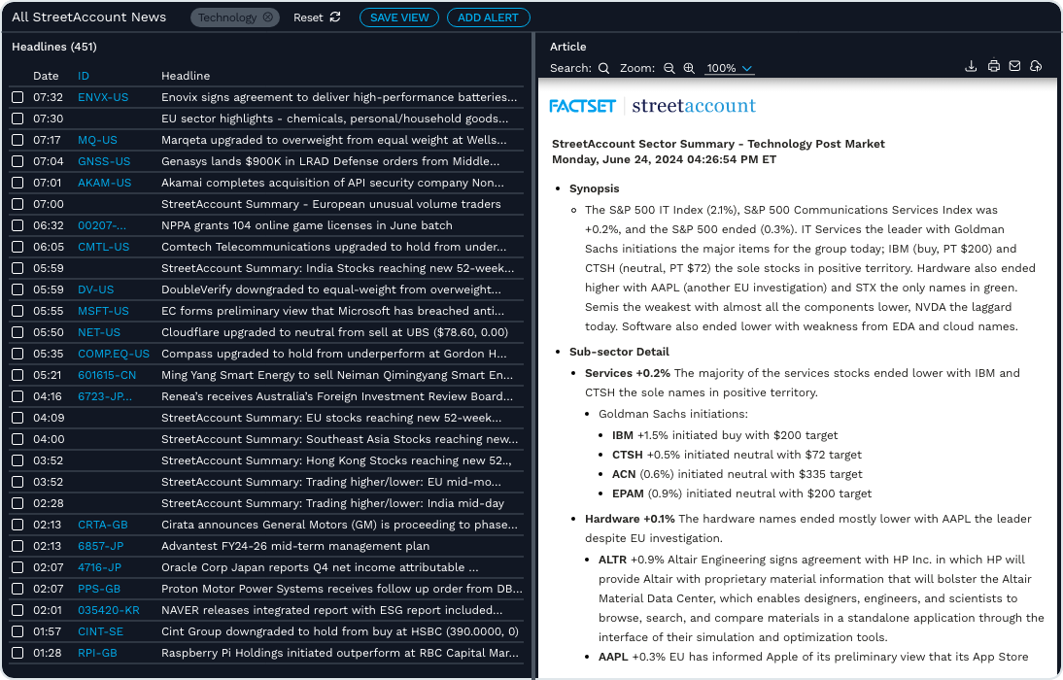The image size is (1063, 680).
Task: Tick the CINT-SE row checkbox
Action: pyautogui.click(x=17, y=631)
